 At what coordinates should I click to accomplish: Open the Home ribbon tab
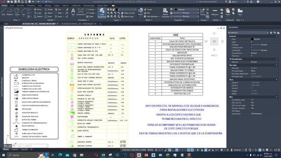pyautogui.click(x=4, y=6)
